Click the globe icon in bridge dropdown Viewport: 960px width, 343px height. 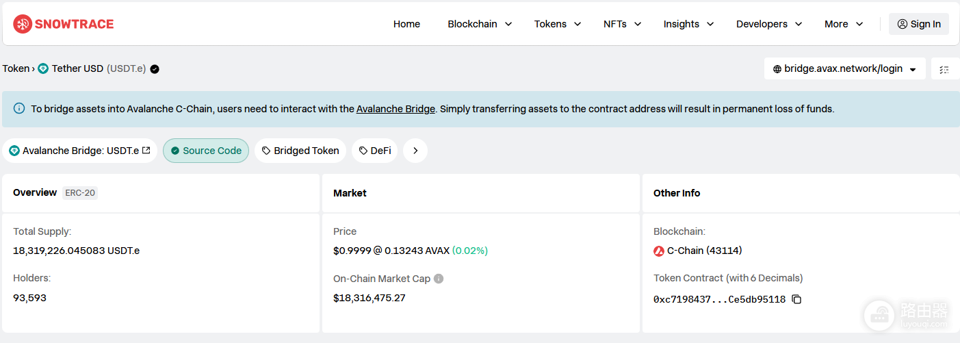[777, 69]
